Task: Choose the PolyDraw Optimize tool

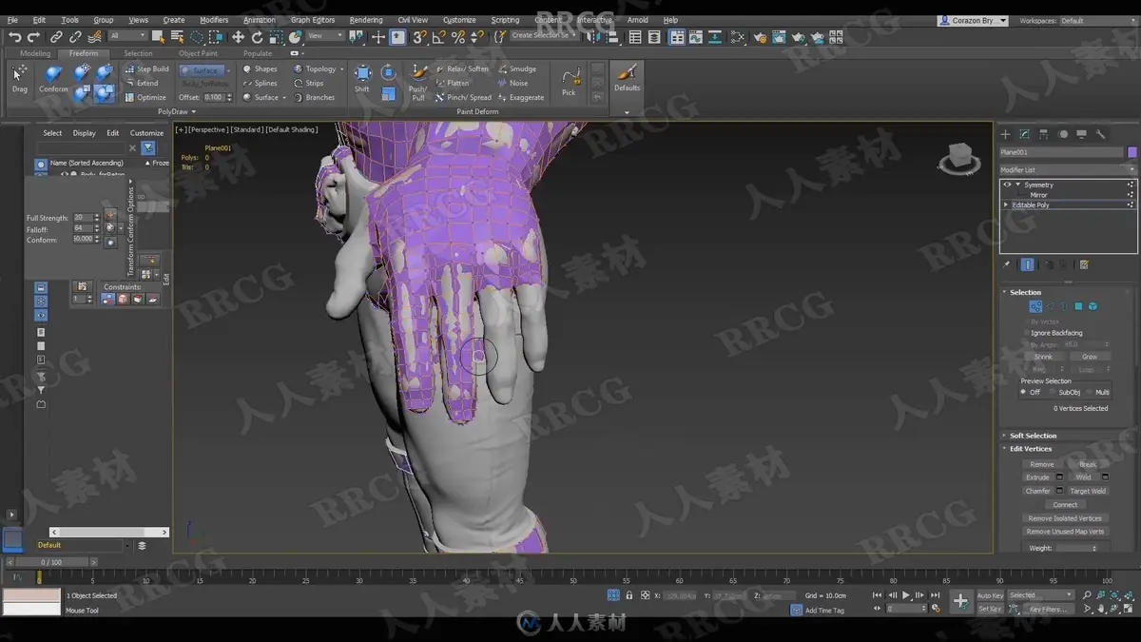Action: coord(145,97)
